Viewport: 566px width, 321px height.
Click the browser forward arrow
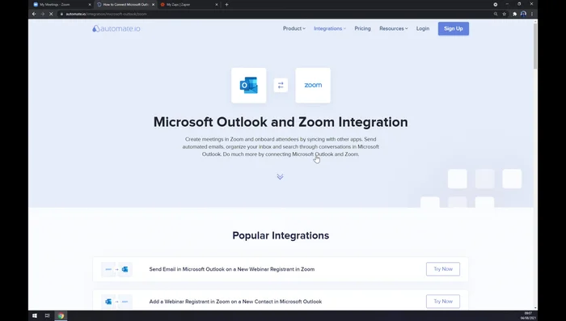[x=43, y=14]
